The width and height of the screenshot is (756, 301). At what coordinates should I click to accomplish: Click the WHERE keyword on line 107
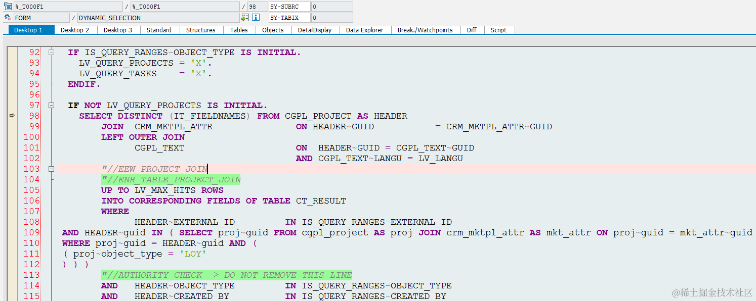coord(115,212)
